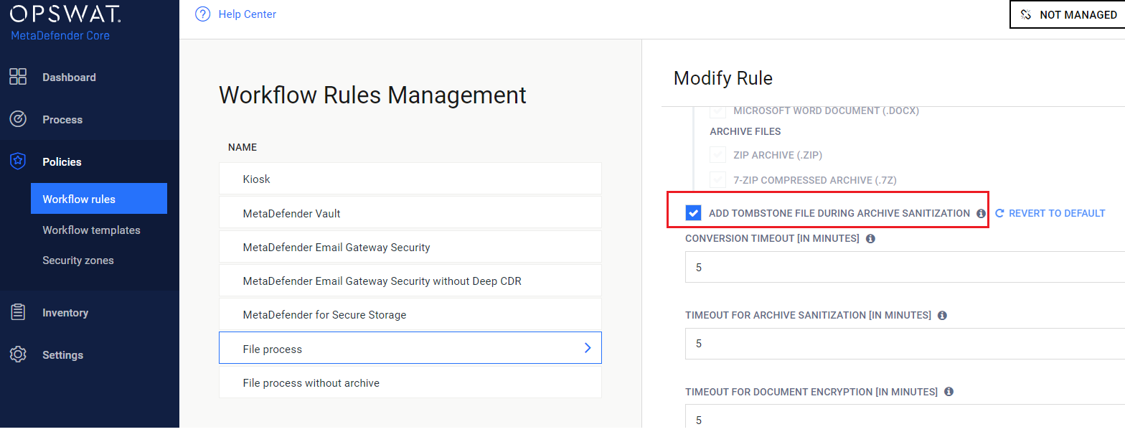Toggle the Microsoft Word Document (.DOCX) checkbox
1125x437 pixels.
coord(717,111)
